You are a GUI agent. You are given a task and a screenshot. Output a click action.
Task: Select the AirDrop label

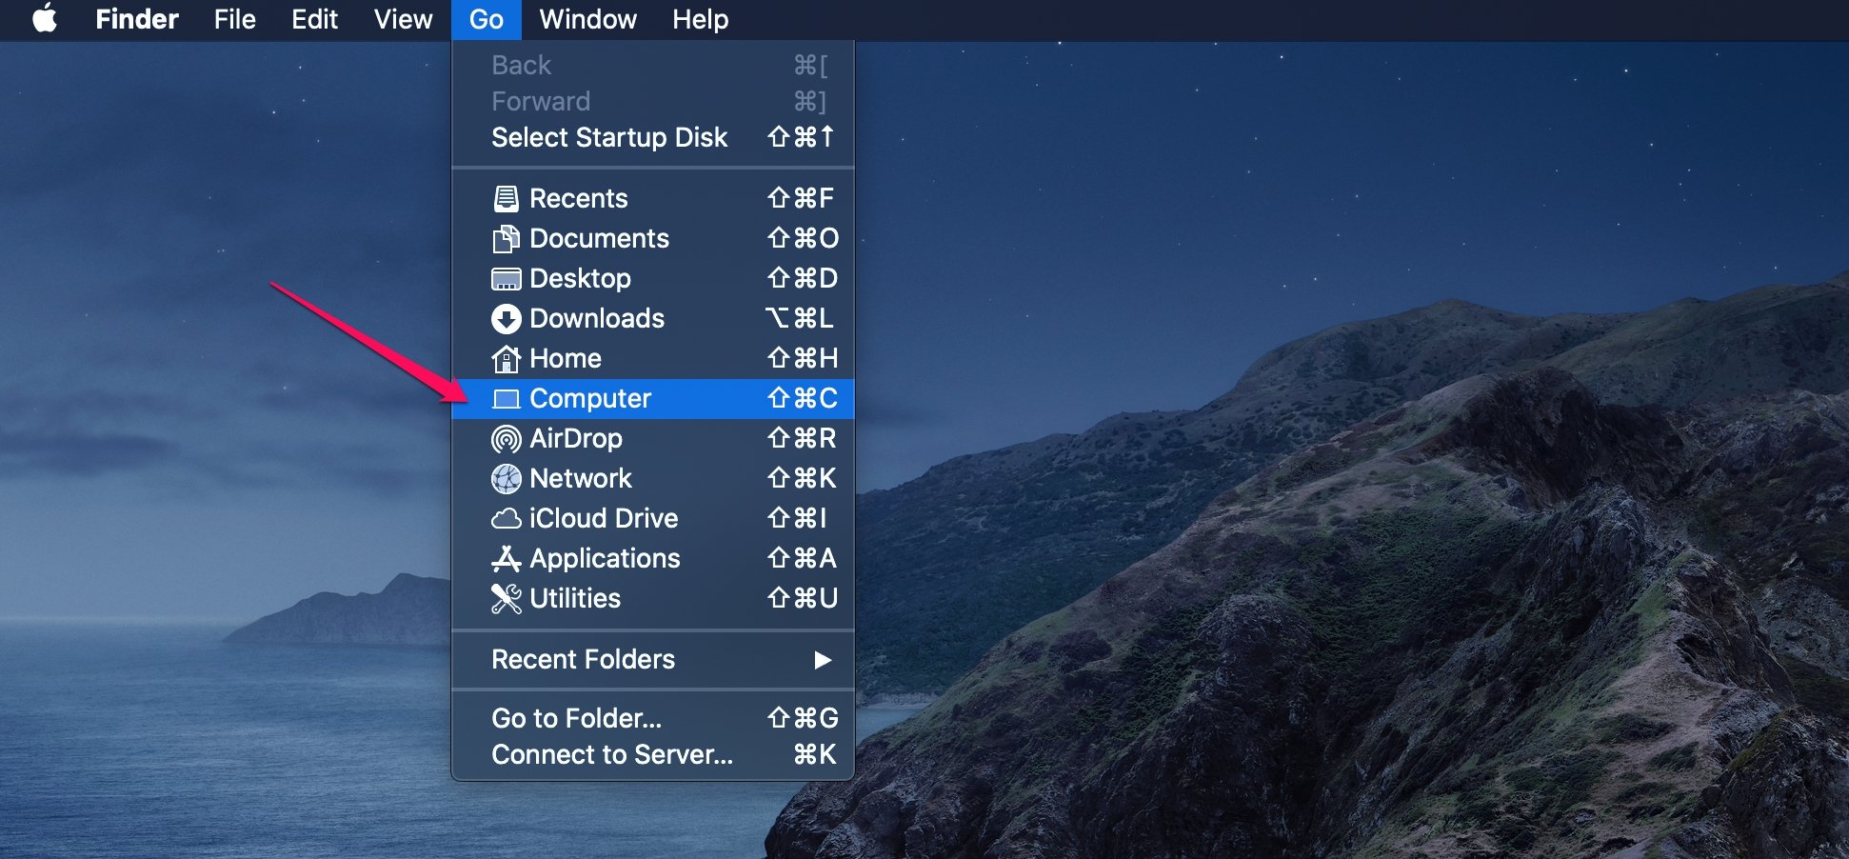tap(576, 438)
